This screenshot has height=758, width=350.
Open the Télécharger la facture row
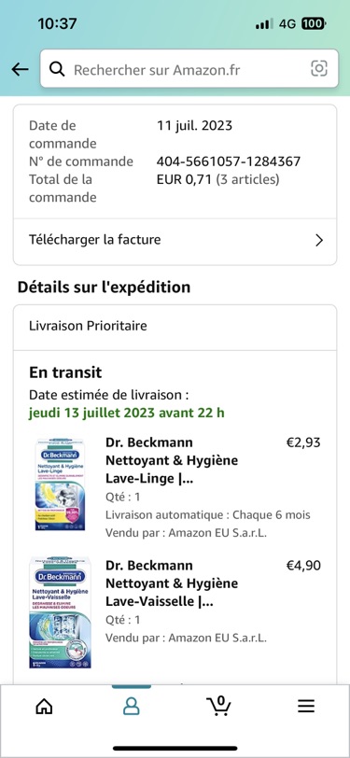[x=175, y=241]
